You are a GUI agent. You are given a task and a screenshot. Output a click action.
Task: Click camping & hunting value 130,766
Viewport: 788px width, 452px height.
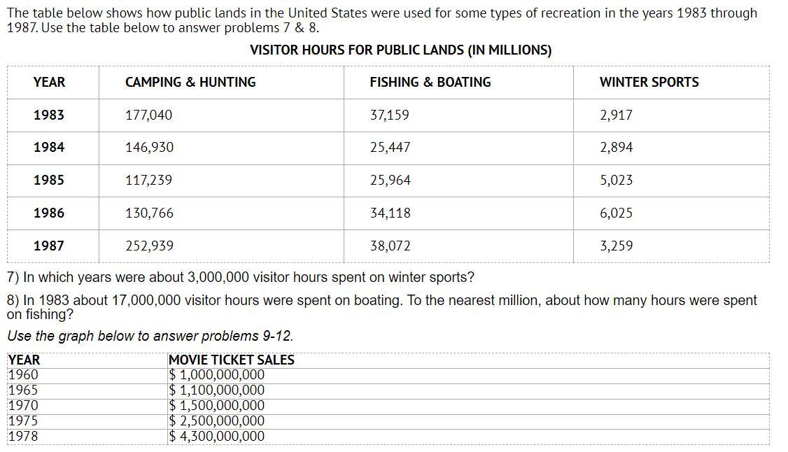tap(149, 213)
